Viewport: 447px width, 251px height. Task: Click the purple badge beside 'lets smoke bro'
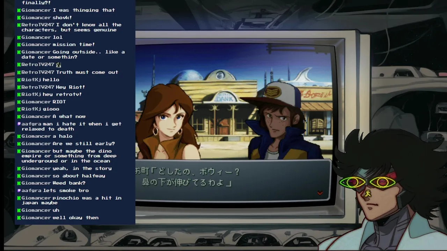tap(19, 191)
